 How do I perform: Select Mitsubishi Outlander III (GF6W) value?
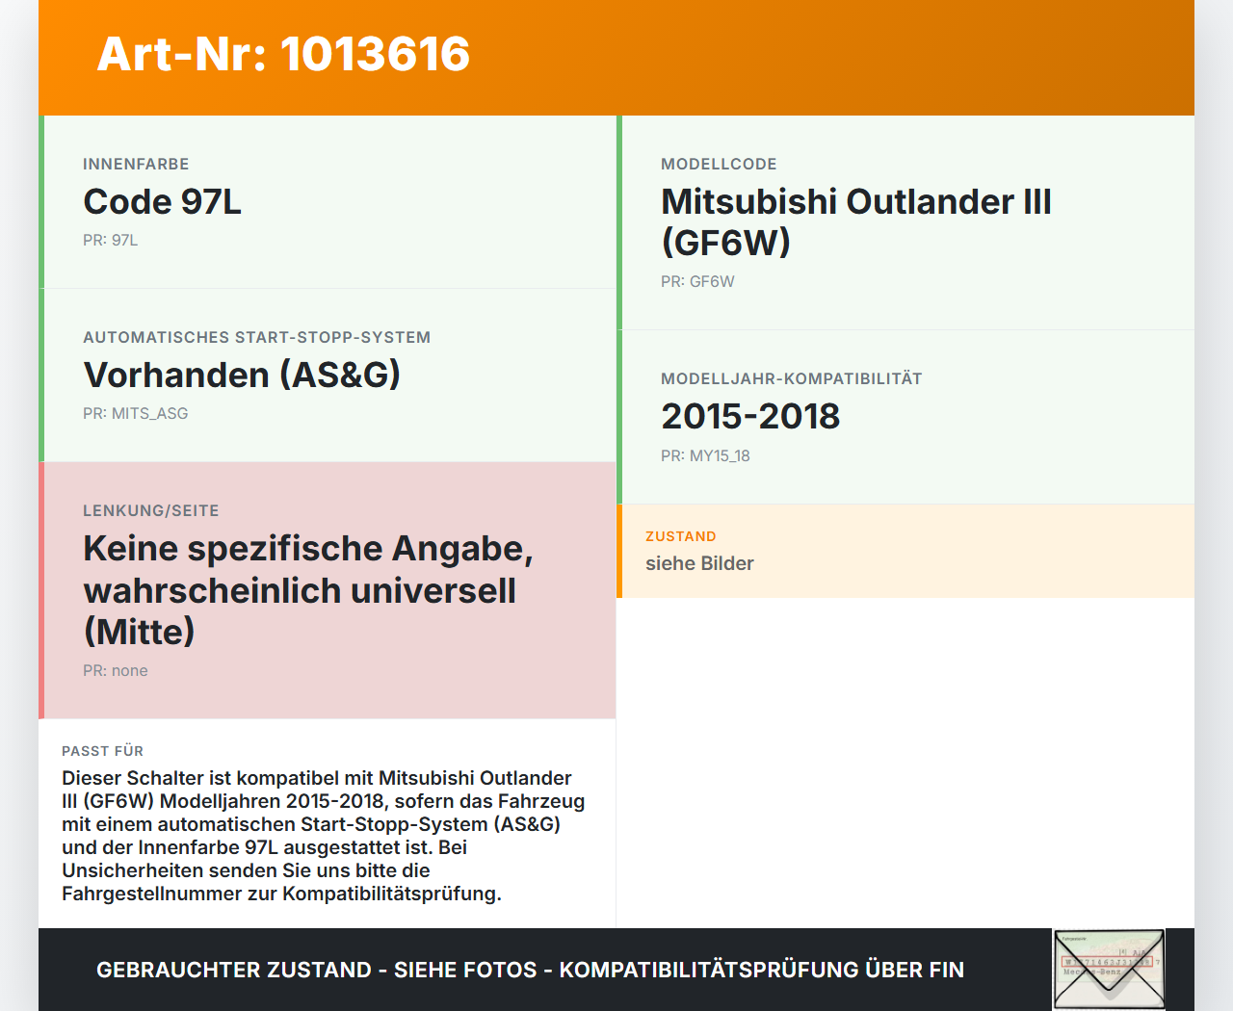tap(855, 221)
